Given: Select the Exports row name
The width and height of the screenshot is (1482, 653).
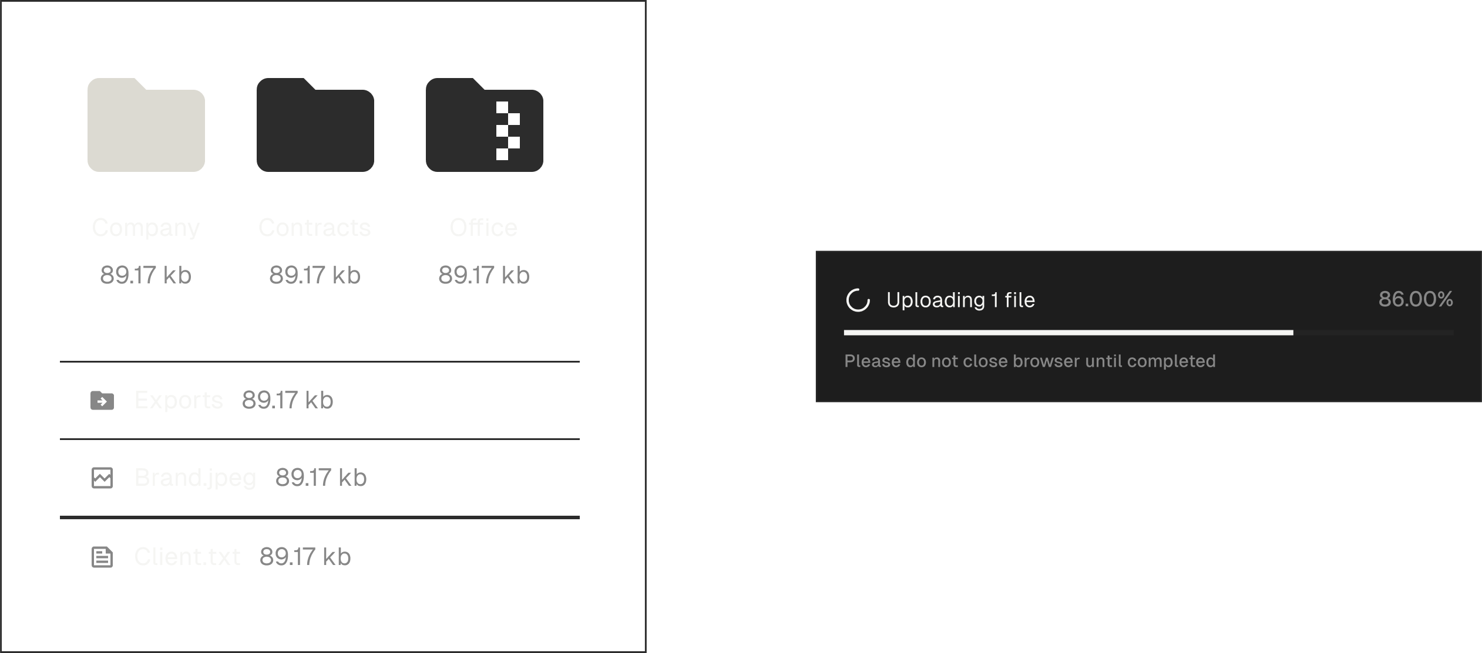Looking at the screenshot, I should click(x=179, y=400).
